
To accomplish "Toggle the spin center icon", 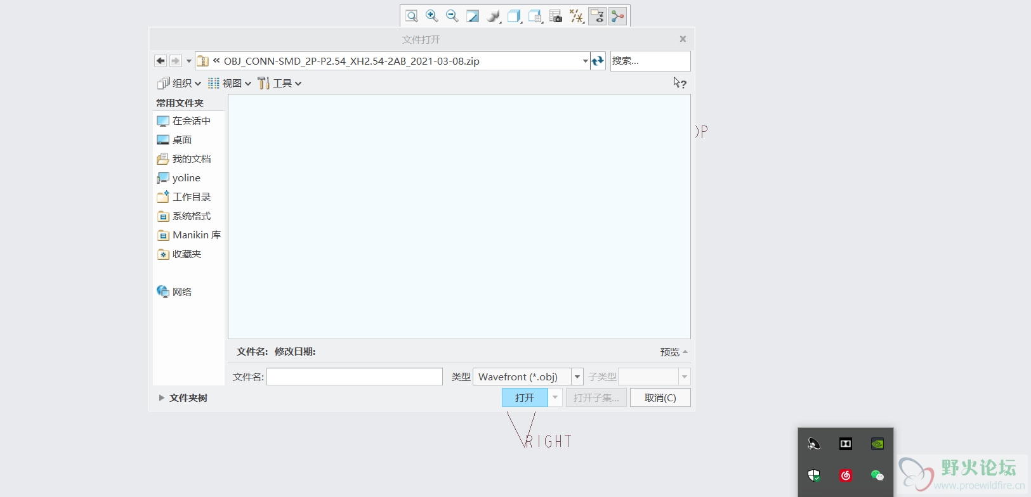I will pyautogui.click(x=618, y=16).
